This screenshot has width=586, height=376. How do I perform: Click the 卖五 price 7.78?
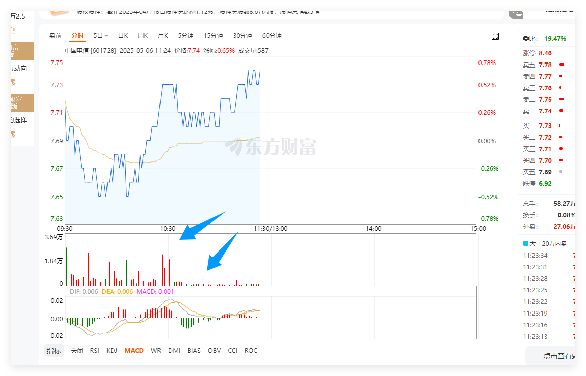click(x=545, y=65)
